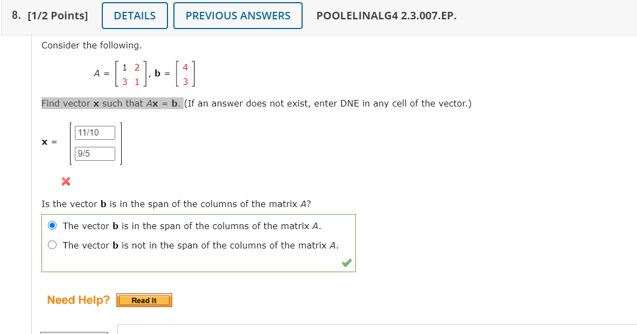
Task: Click the currently filled blue radio option
Action: click(52, 225)
